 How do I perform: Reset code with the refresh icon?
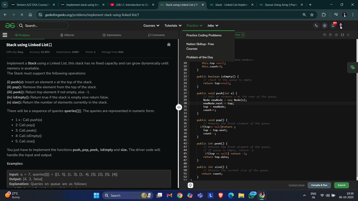pos(342,35)
